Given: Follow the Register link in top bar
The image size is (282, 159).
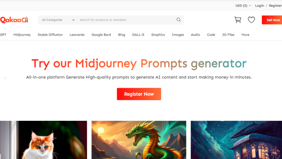Looking at the screenshot, I should [x=275, y=6].
